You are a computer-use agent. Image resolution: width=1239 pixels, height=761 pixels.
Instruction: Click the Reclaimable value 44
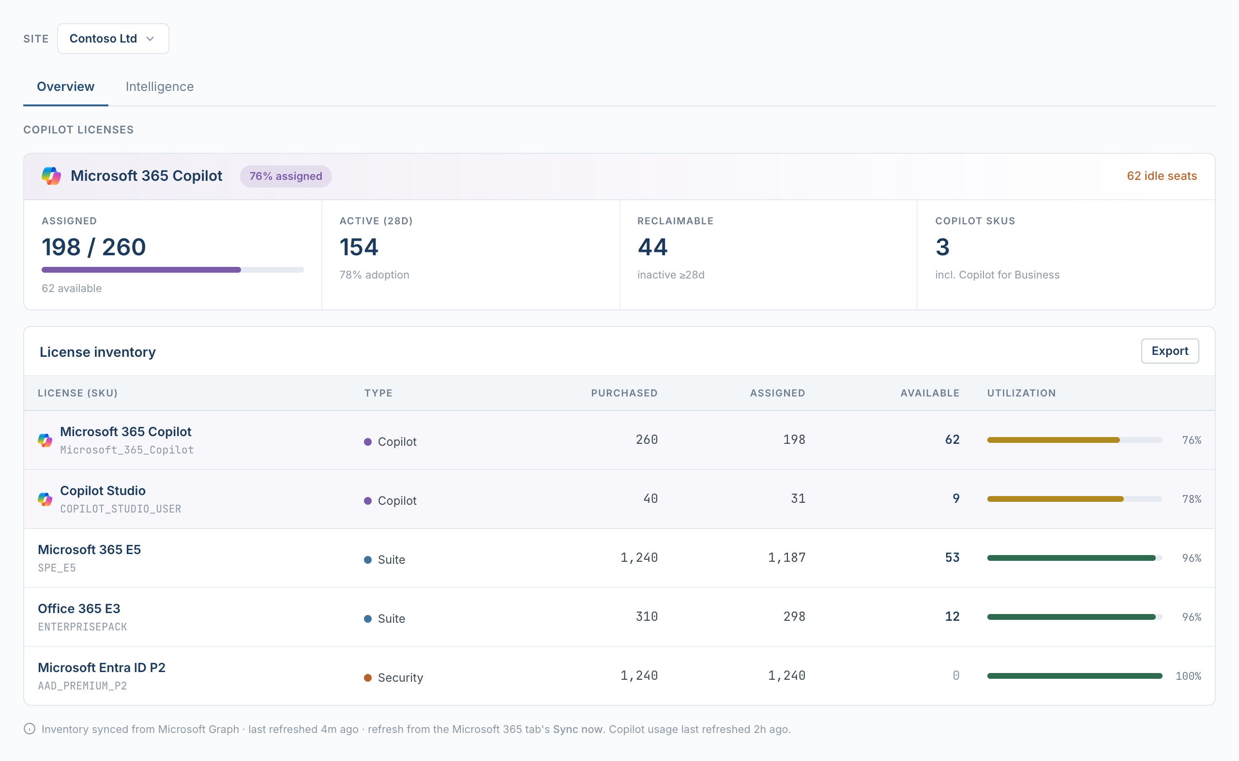point(652,247)
